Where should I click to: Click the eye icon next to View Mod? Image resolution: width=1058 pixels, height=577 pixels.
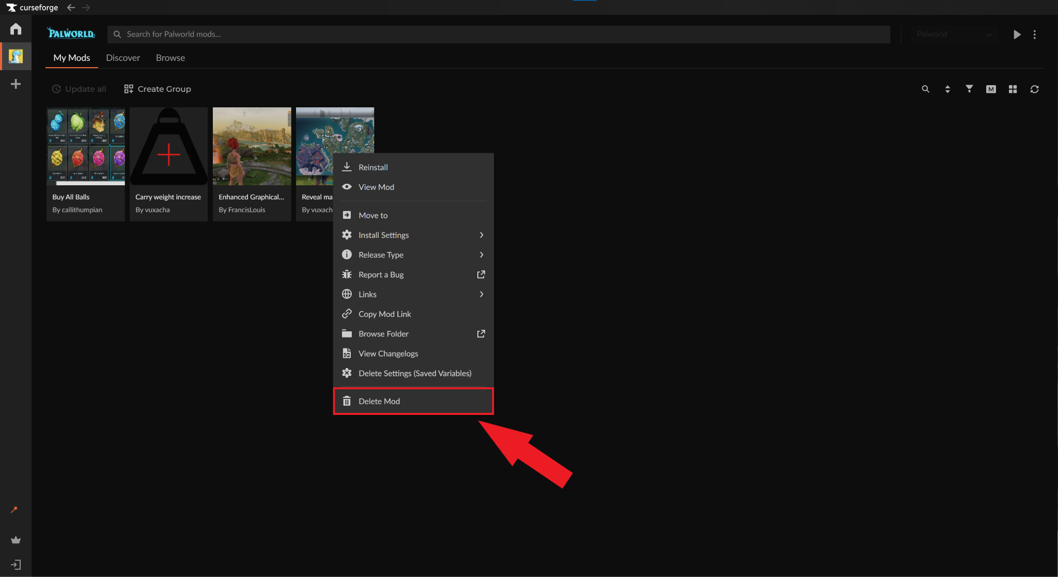pos(347,187)
